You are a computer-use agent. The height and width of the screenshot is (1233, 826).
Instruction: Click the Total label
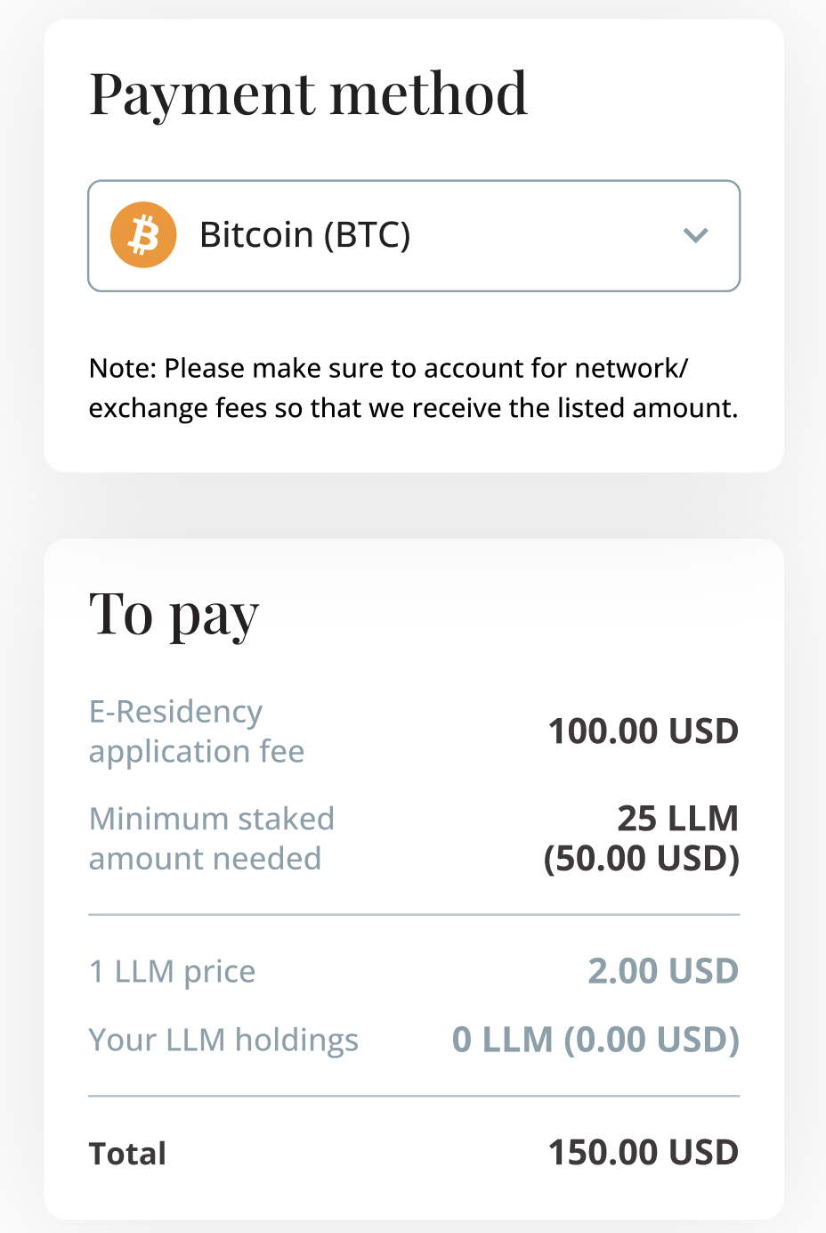point(127,1154)
